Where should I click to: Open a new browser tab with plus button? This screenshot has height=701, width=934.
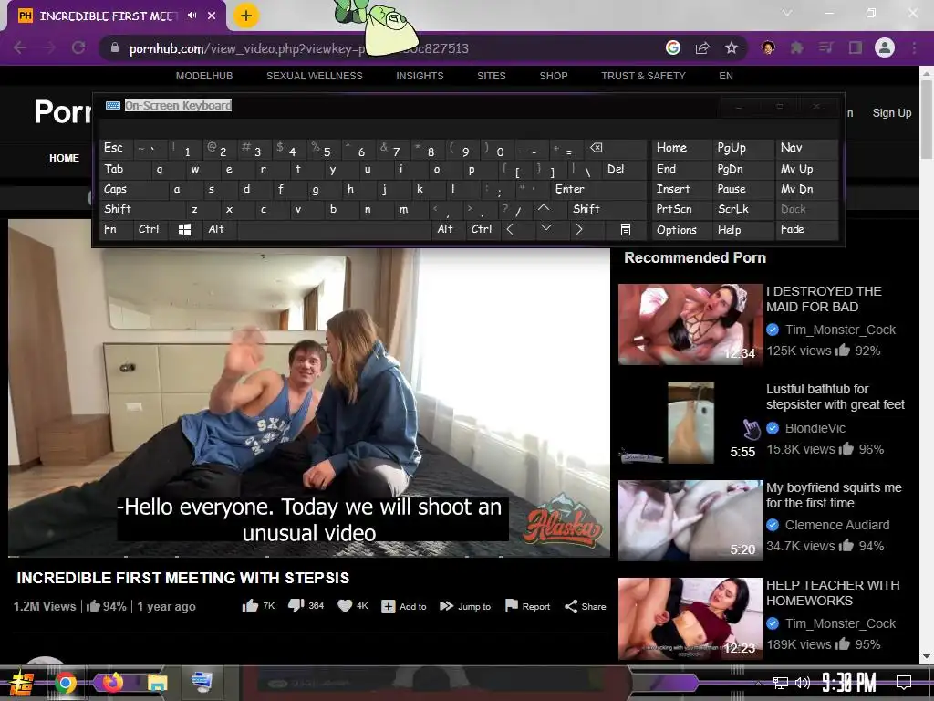tap(246, 16)
